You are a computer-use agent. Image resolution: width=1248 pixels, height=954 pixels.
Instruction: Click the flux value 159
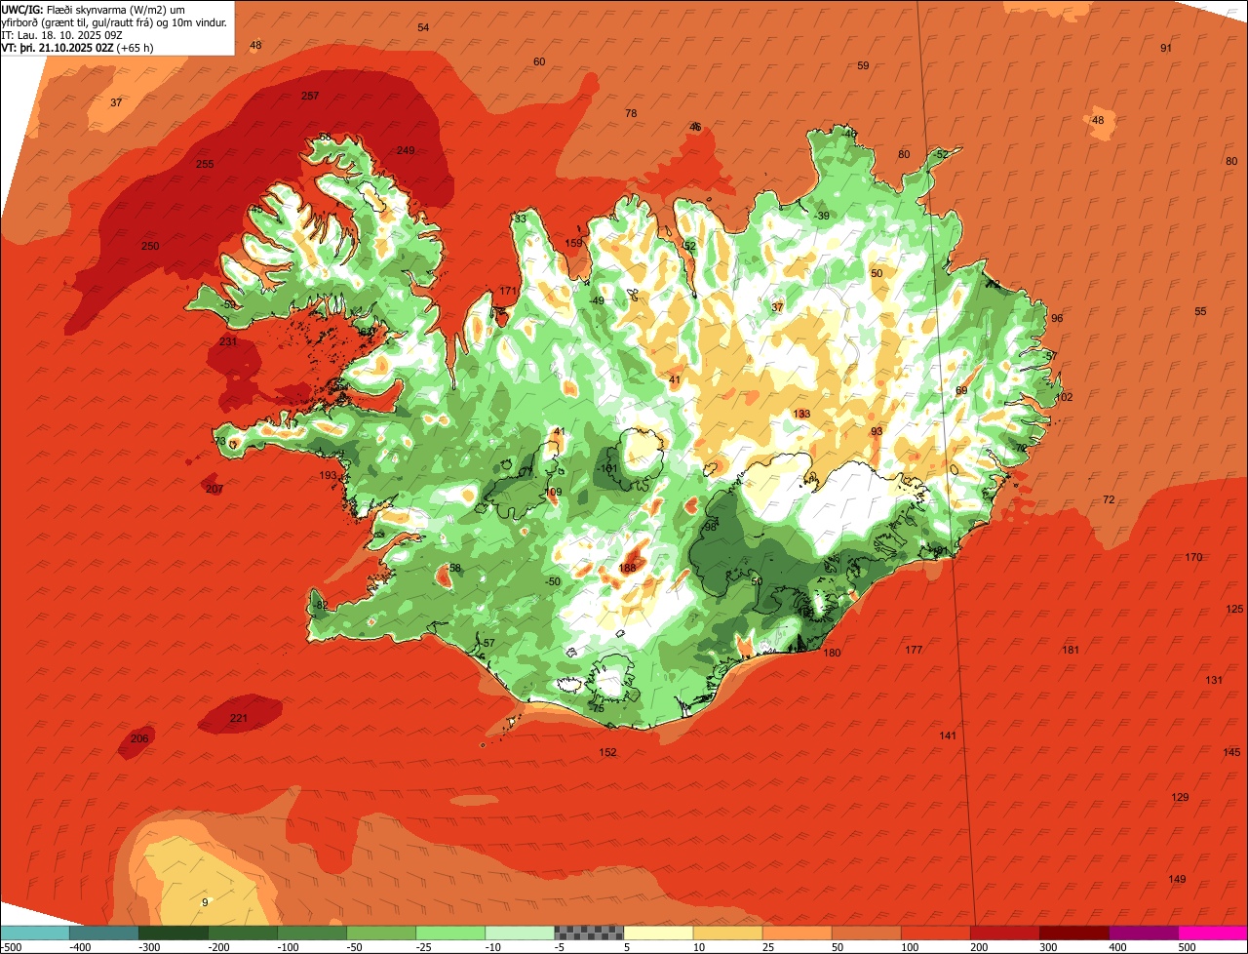click(574, 243)
